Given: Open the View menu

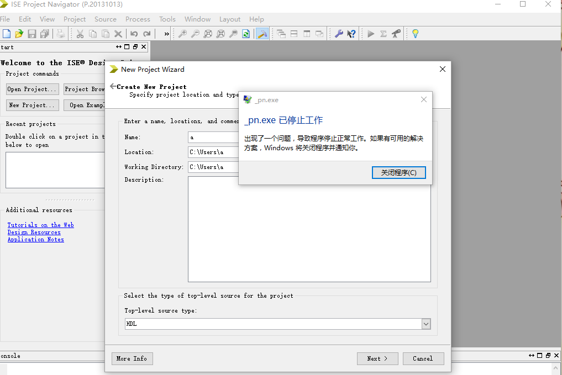Looking at the screenshot, I should pyautogui.click(x=48, y=19).
